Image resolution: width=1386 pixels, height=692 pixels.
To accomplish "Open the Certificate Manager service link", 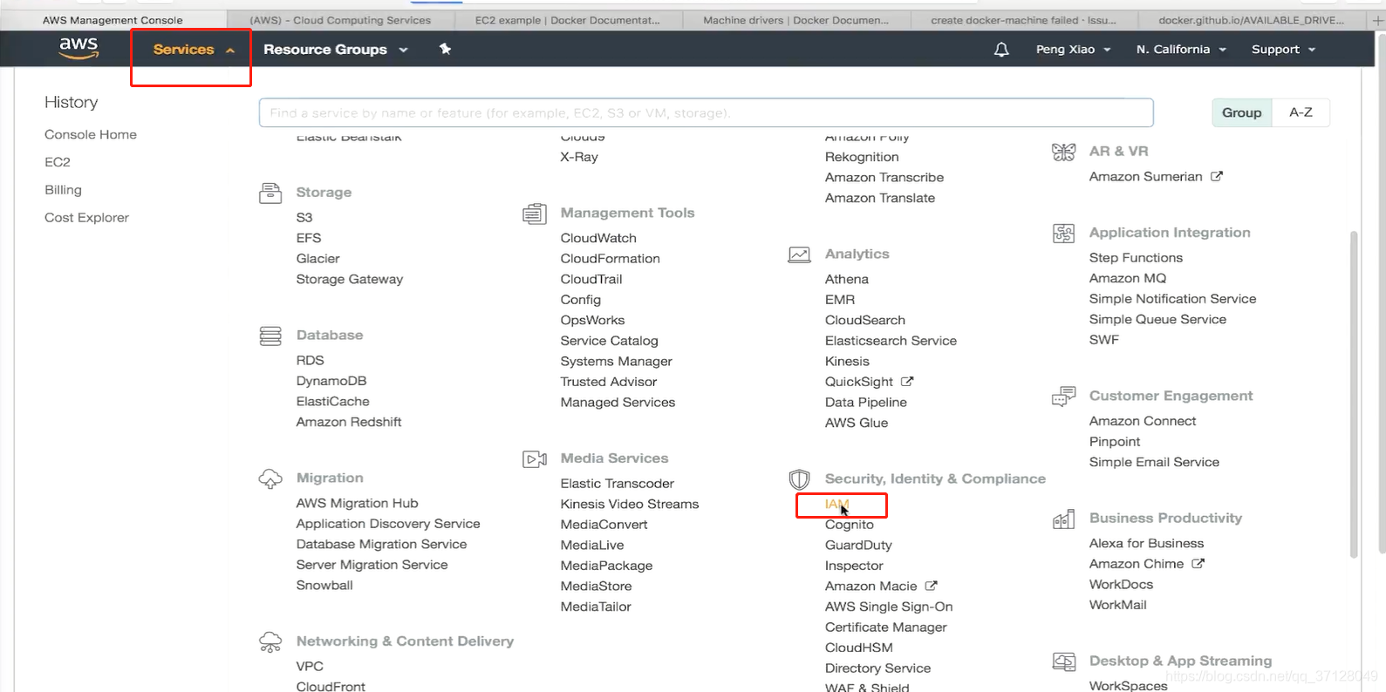I will [x=886, y=628].
